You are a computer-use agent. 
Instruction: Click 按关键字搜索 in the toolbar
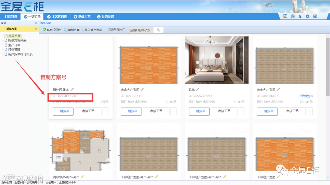(x=92, y=30)
